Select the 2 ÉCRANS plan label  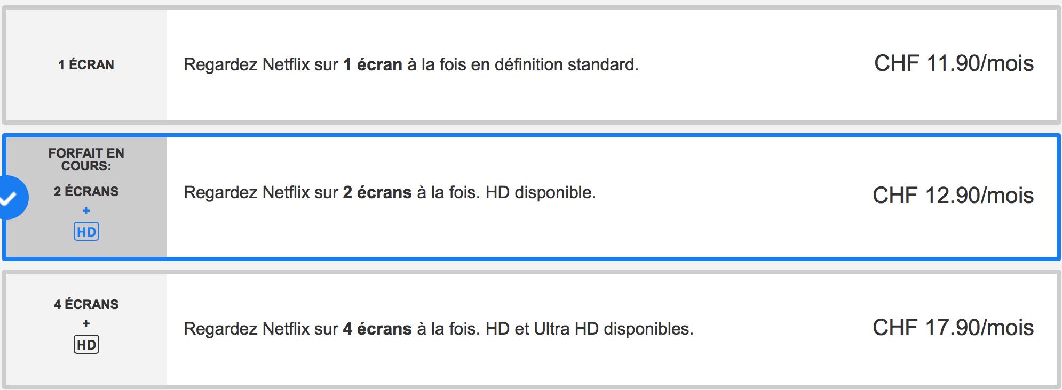pyautogui.click(x=86, y=192)
